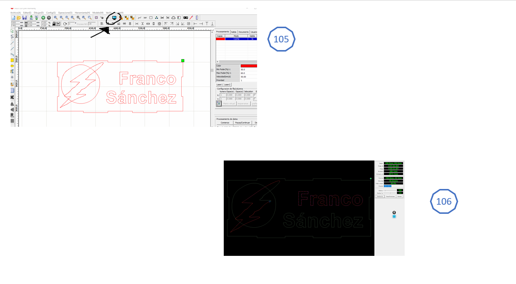Create a new file from the toolbar
This screenshot has width=516, height=284.
pos(14,18)
